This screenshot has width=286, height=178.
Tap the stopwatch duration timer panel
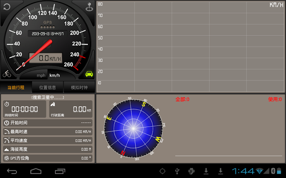(25, 109)
